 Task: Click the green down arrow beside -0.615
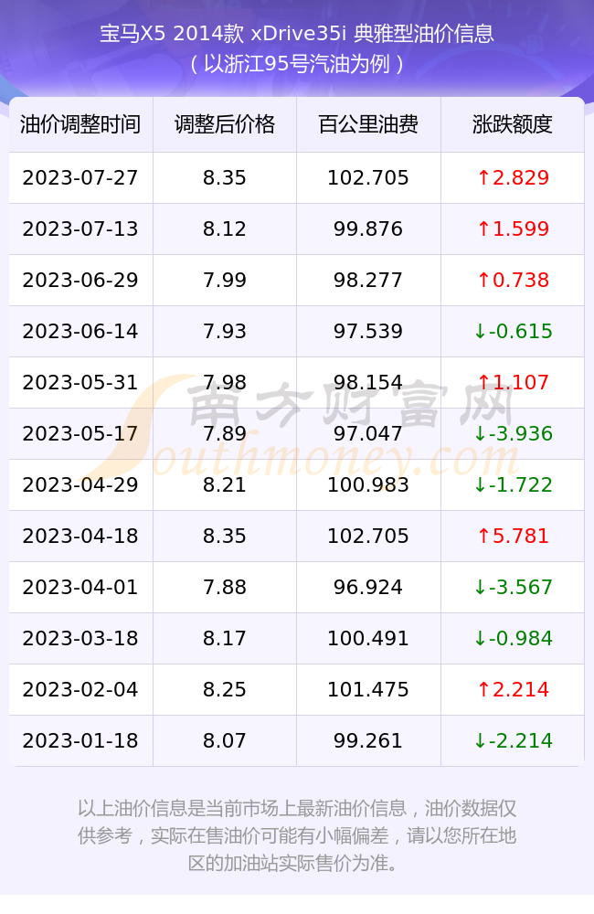pyautogui.click(x=481, y=331)
